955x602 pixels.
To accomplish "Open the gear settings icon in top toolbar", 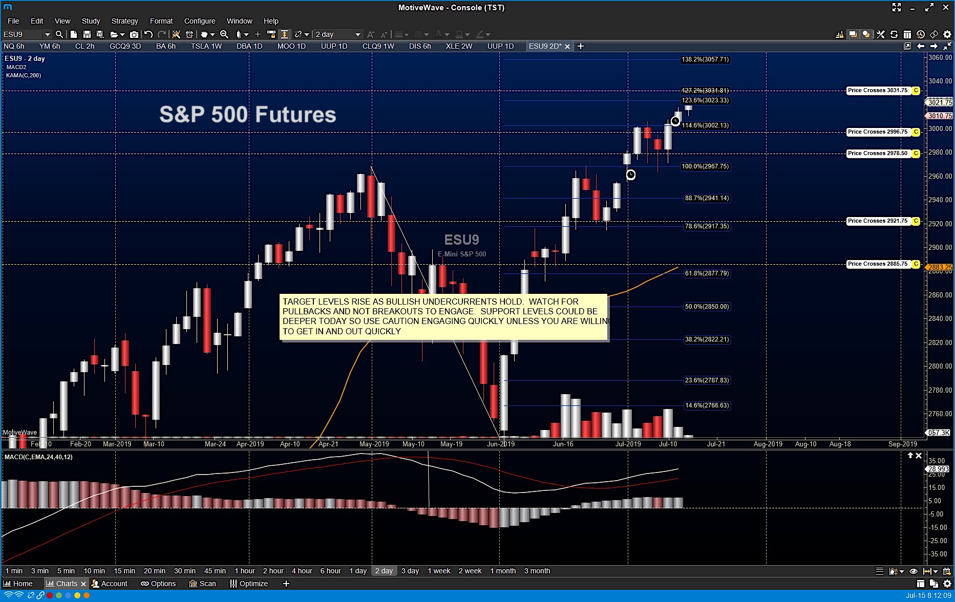I will pyautogui.click(x=947, y=34).
